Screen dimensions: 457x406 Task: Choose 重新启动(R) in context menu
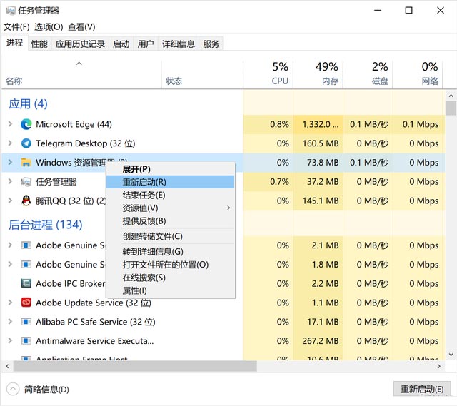pyautogui.click(x=170, y=182)
